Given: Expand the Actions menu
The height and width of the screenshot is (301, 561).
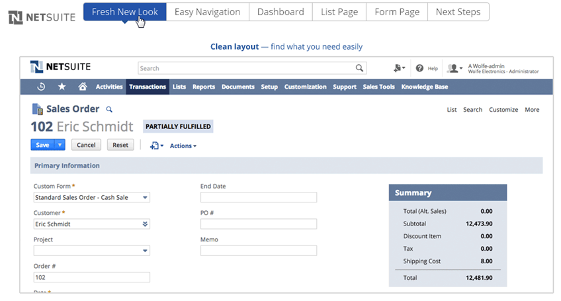Looking at the screenshot, I should coord(183,146).
